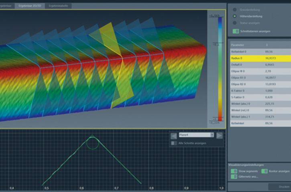291x192 pixels.
Task: Toggle the Gitternetz anzeigen switch
Action: pyautogui.click(x=234, y=176)
